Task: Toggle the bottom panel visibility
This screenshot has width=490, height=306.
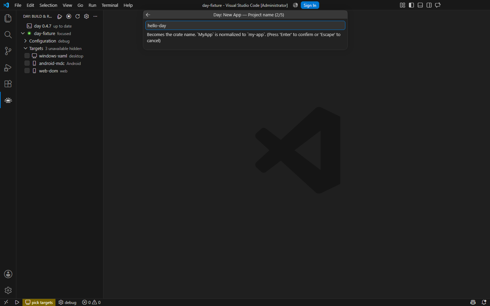Action: [420, 5]
